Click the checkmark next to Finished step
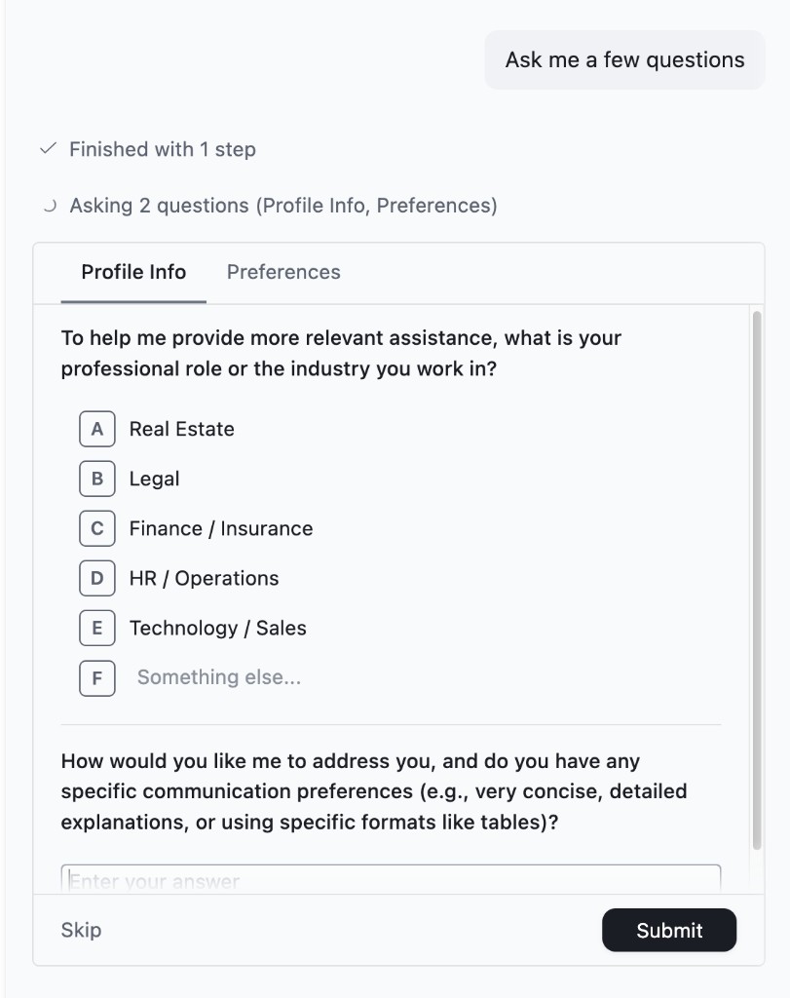 tap(48, 149)
